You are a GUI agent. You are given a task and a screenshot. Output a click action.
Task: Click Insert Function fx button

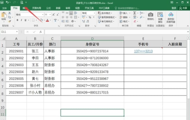click(x=41, y=32)
